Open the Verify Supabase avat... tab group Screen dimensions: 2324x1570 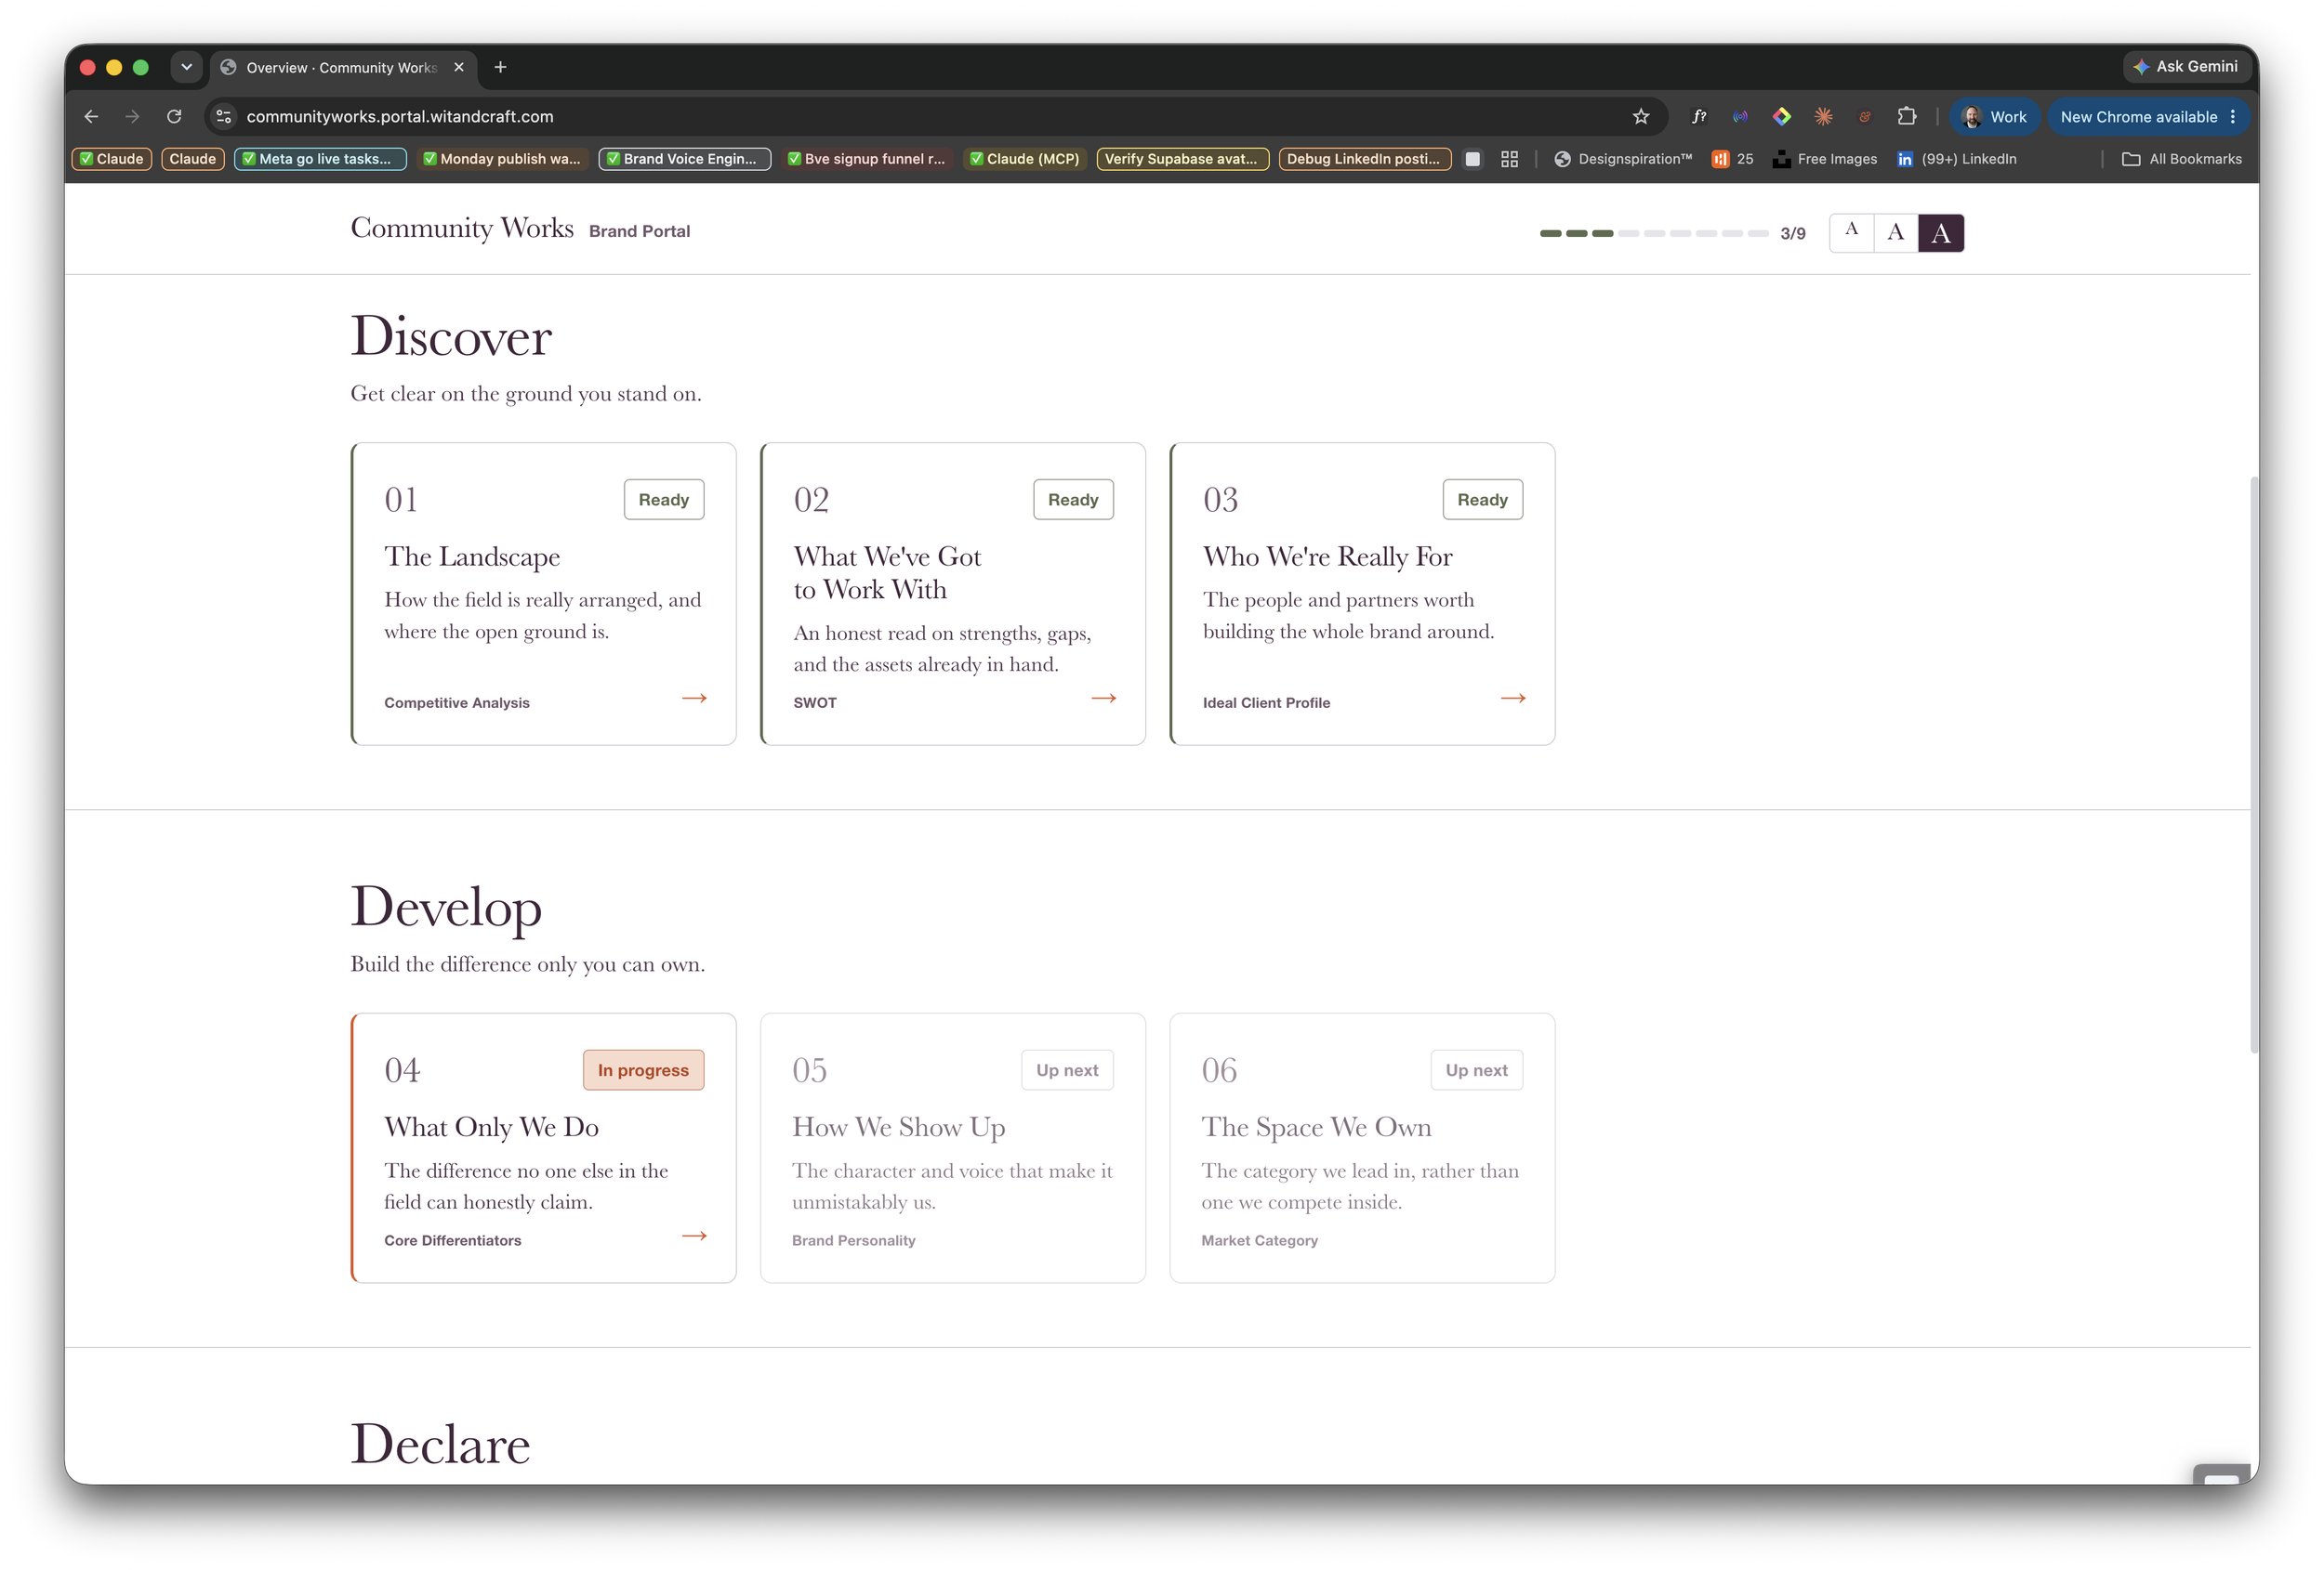click(x=1182, y=159)
